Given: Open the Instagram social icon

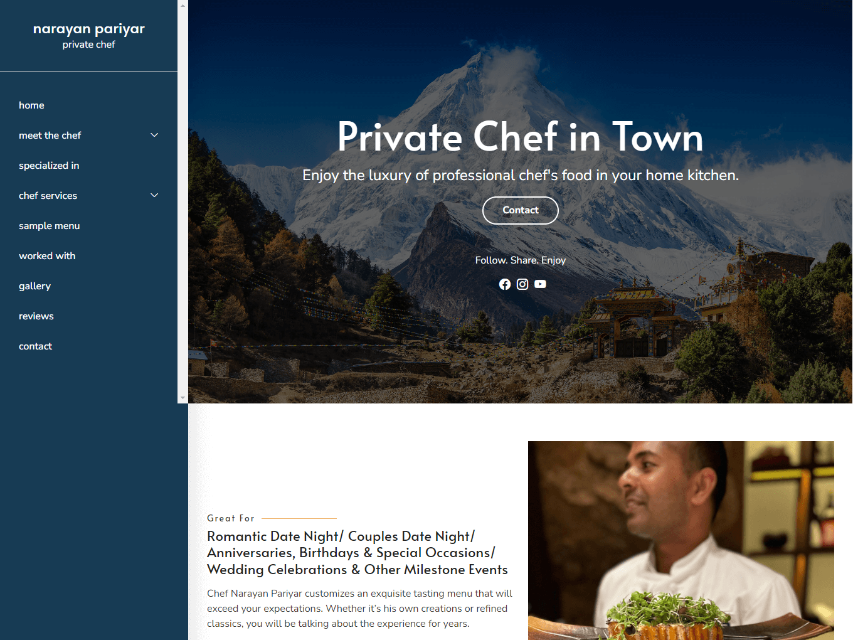Looking at the screenshot, I should pyautogui.click(x=522, y=284).
